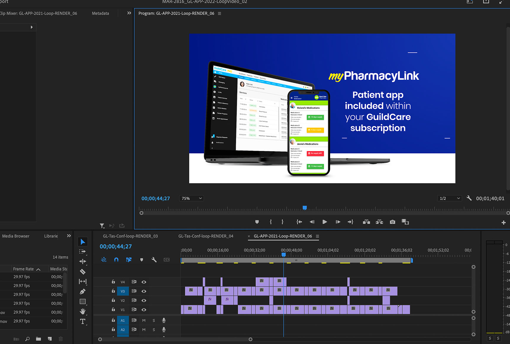Open the Media Browser tab
The height and width of the screenshot is (344, 510).
(x=16, y=236)
